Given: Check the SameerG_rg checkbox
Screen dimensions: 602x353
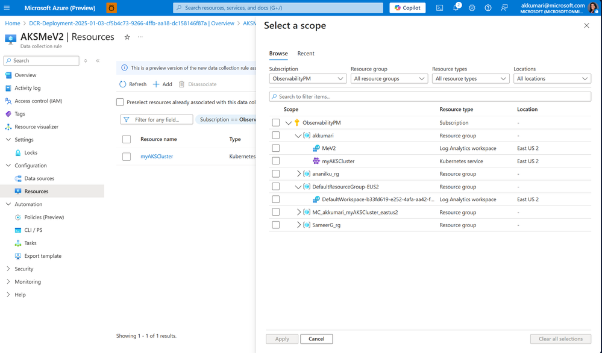Looking at the screenshot, I should (x=275, y=225).
